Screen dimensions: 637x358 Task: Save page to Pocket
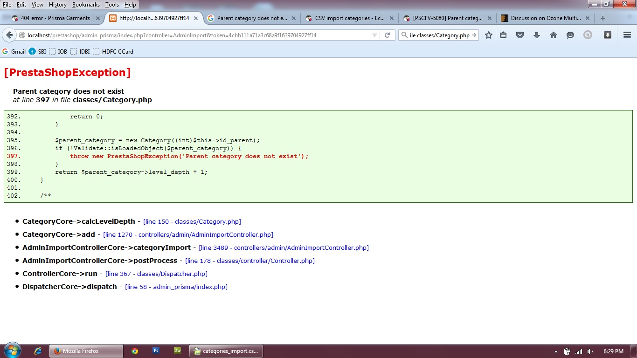point(520,35)
